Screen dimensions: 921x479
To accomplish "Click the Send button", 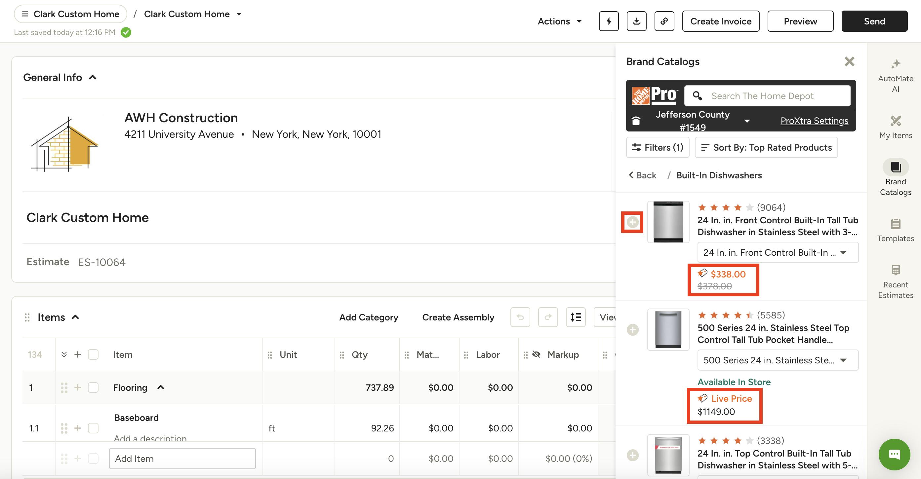I will 874,21.
